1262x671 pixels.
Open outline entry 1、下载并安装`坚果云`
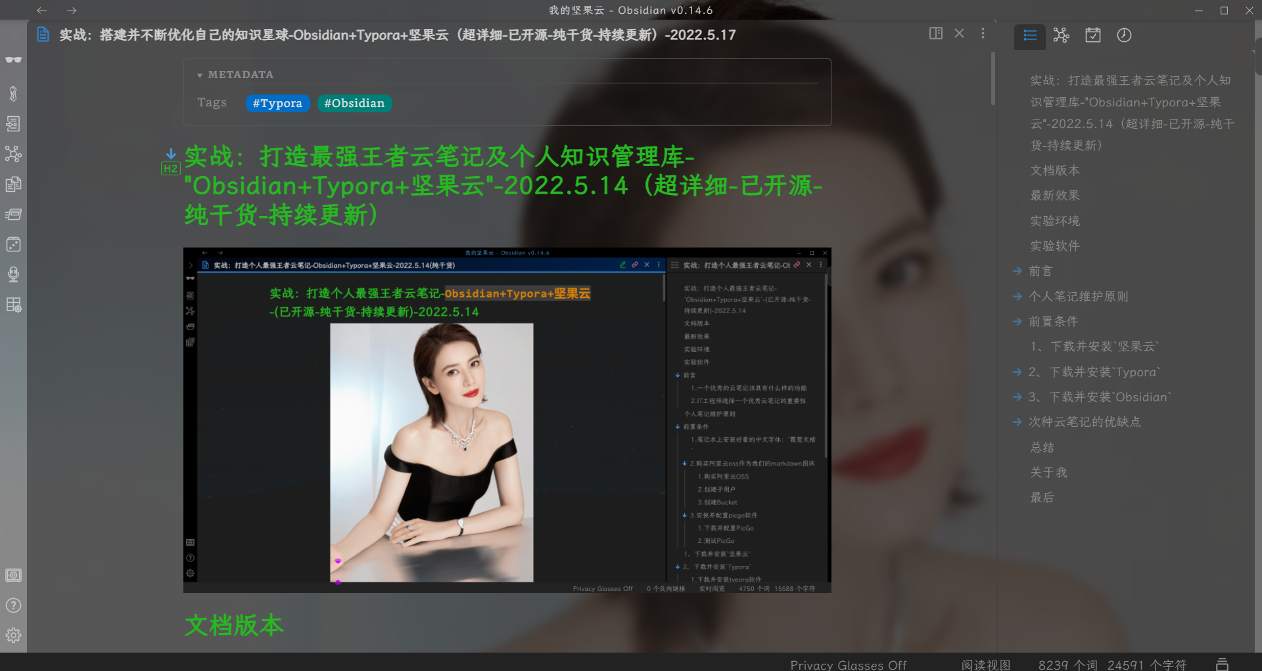click(x=1095, y=347)
